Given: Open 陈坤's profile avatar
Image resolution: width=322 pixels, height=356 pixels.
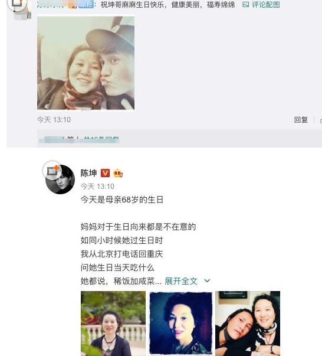Looking at the screenshot, I should (60, 179).
